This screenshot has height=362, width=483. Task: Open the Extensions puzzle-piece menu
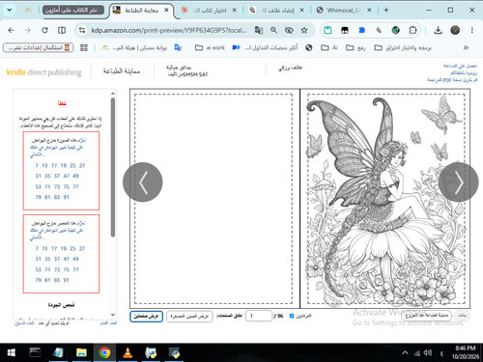412,30
